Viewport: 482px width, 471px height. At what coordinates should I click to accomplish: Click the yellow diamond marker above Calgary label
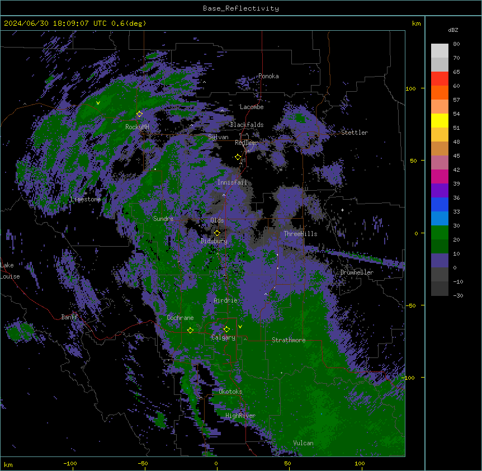[x=226, y=329]
